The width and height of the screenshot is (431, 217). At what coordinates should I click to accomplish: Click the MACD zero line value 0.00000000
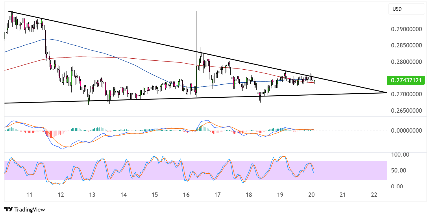click(x=406, y=131)
